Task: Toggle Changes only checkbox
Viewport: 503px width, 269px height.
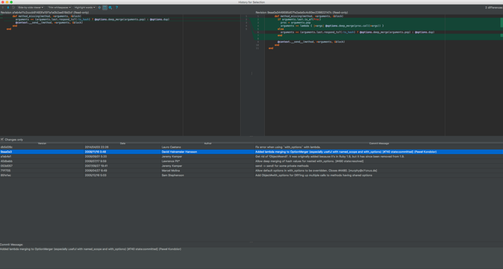Action: (2, 139)
